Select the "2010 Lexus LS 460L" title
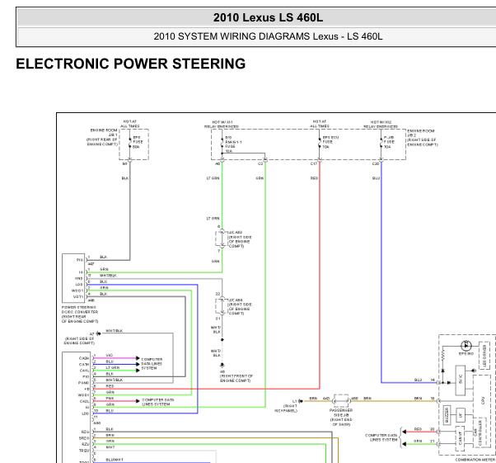 268,17
